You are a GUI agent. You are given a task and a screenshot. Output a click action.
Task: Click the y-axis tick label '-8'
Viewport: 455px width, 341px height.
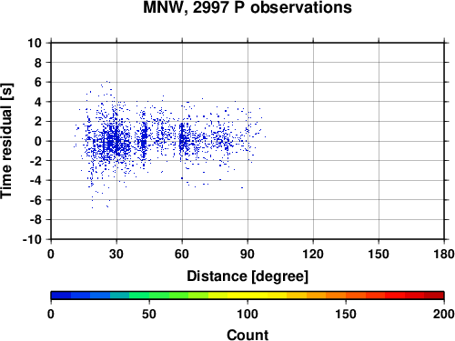tap(35, 220)
